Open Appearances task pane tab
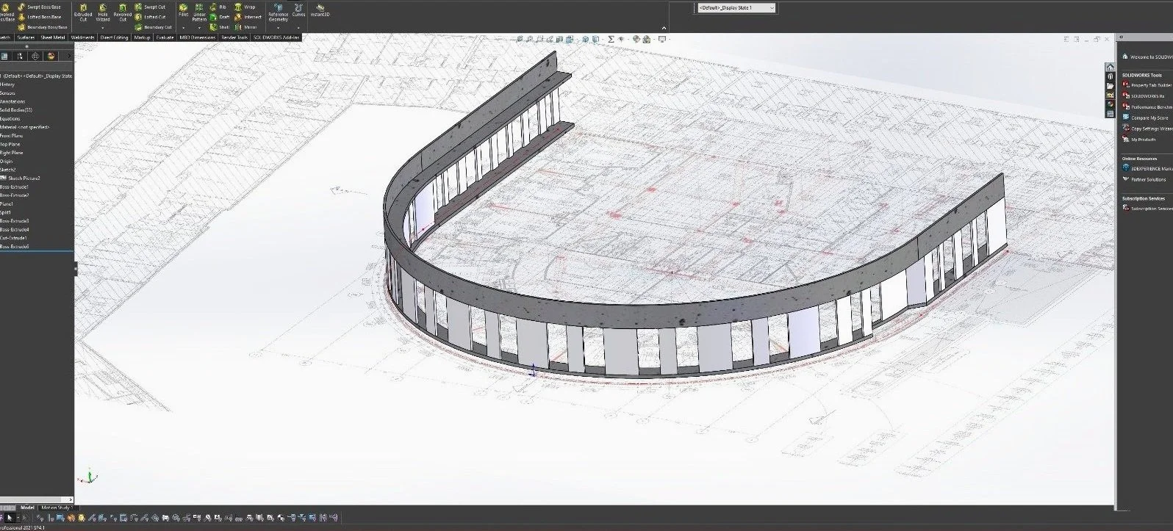 1111,104
